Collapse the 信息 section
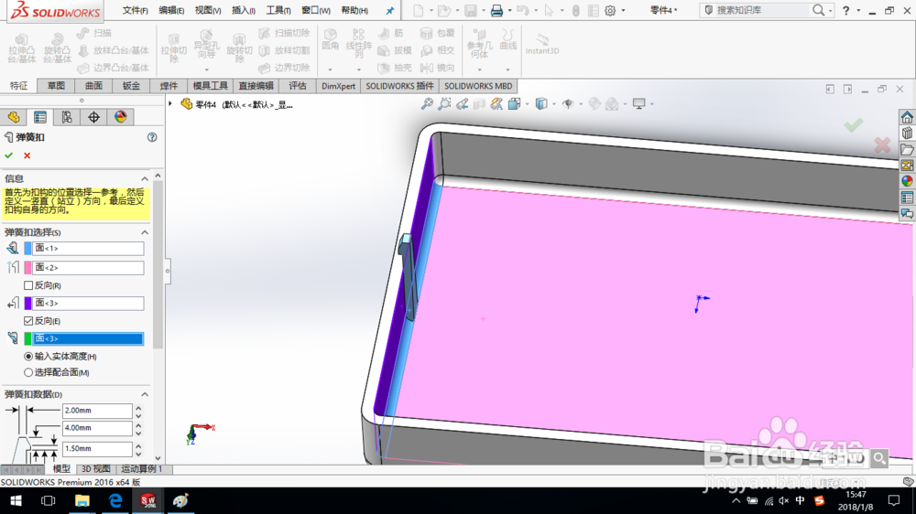 coord(145,178)
